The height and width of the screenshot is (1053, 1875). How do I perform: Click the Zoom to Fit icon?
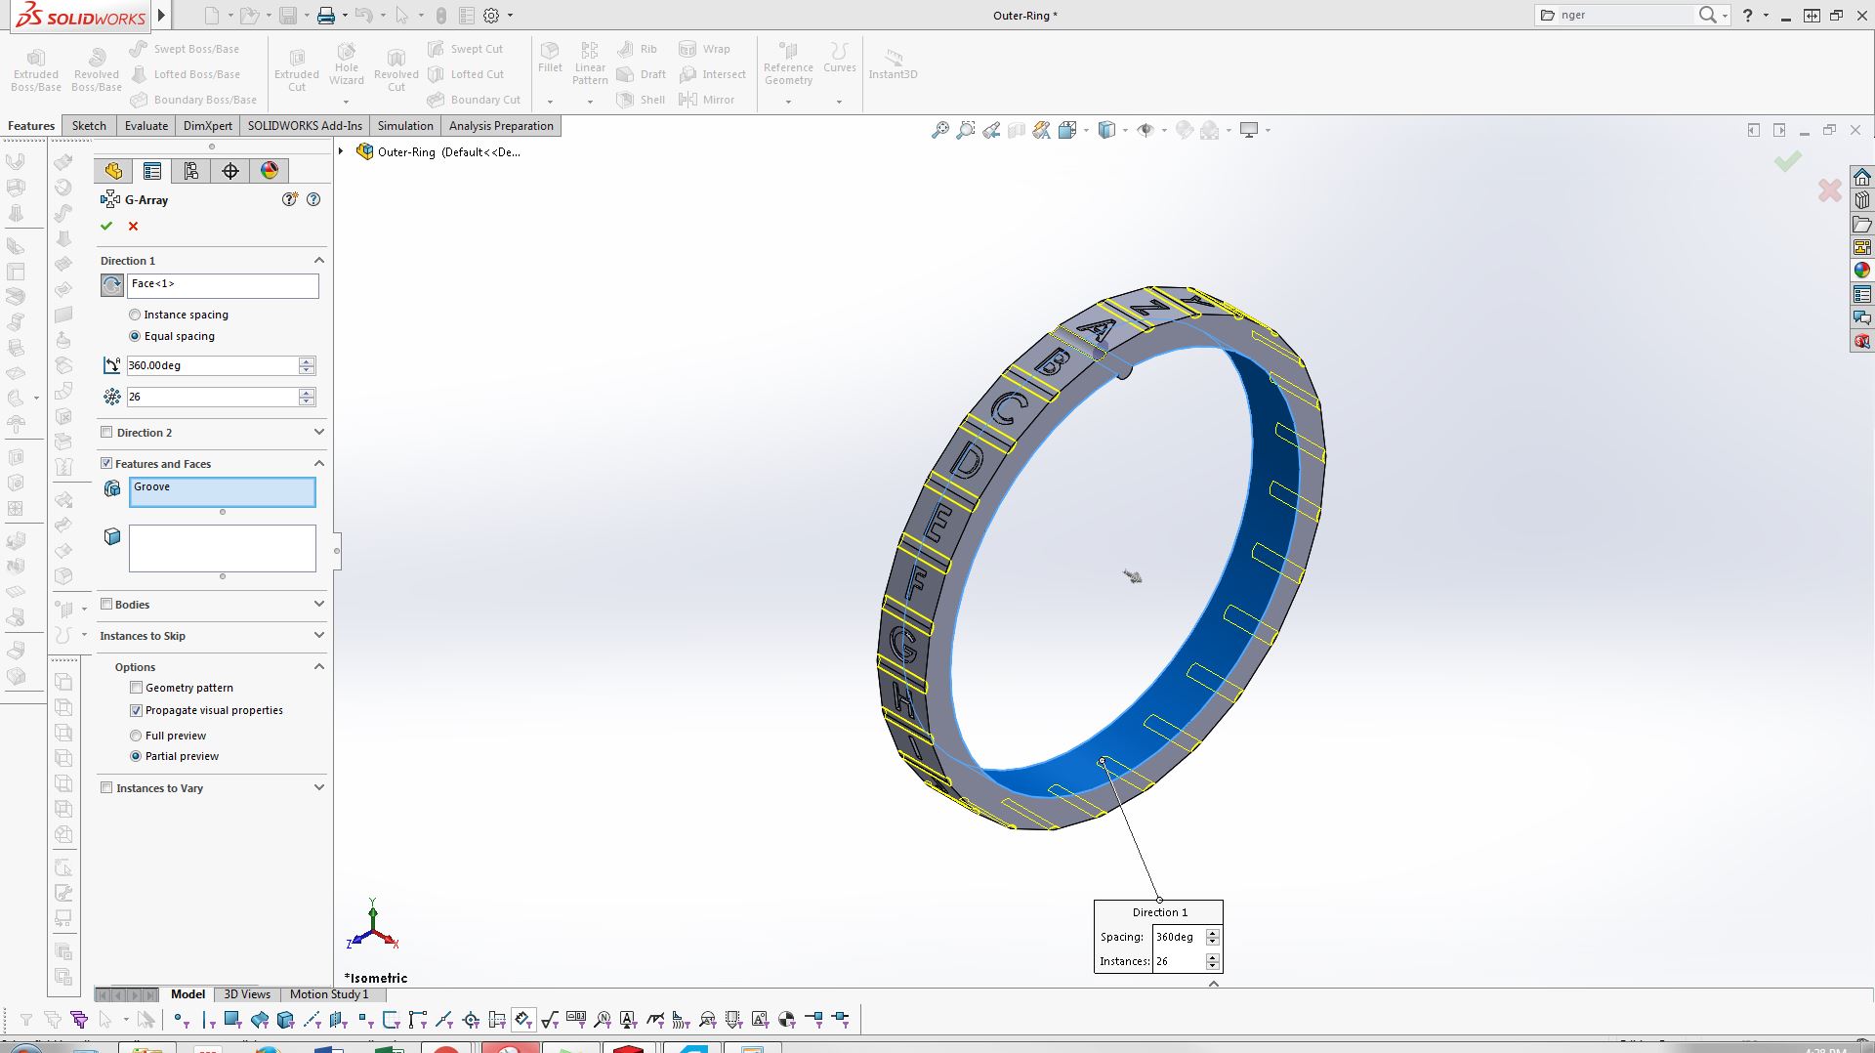[939, 130]
